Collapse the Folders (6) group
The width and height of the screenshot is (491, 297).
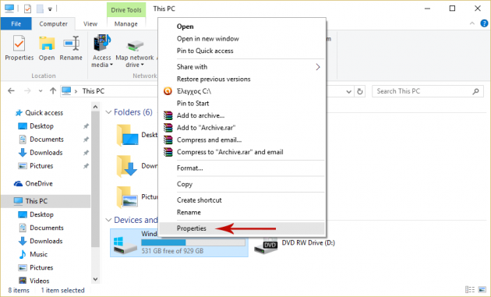(108, 112)
